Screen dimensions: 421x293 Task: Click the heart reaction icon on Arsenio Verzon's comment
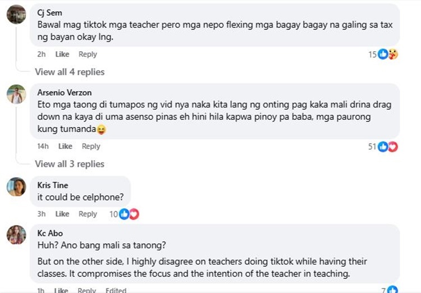(x=393, y=147)
